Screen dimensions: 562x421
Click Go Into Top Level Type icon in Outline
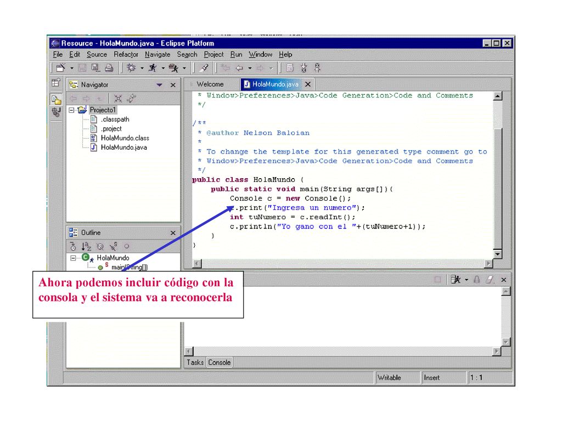(73, 246)
